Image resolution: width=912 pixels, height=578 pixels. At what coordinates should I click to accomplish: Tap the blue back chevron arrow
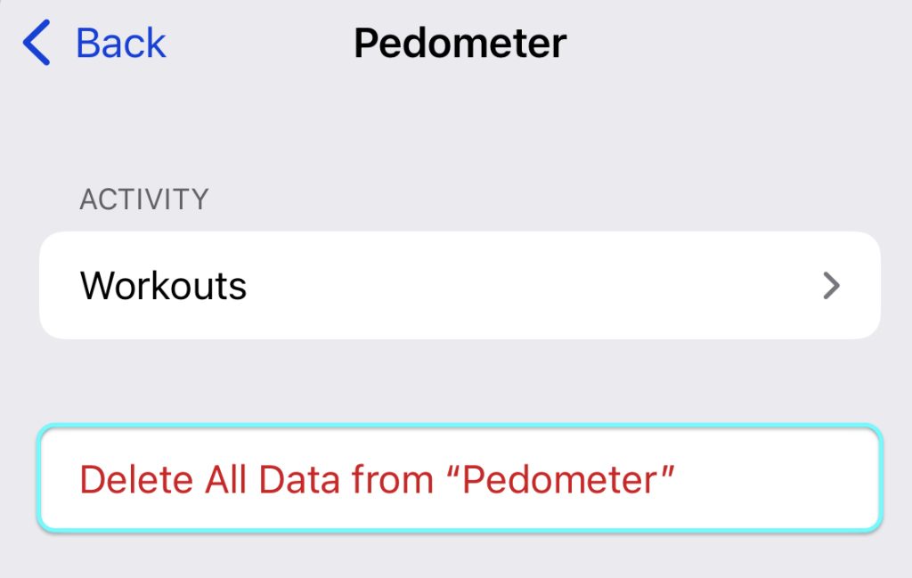click(37, 44)
